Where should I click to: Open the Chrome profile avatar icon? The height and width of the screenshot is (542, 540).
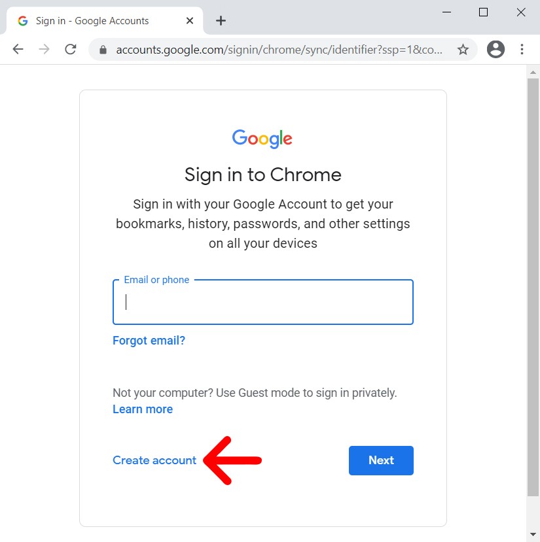(495, 50)
